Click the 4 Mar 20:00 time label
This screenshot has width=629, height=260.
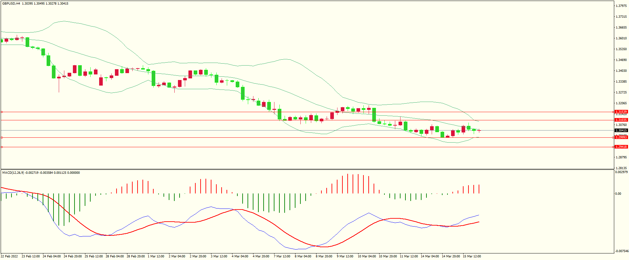pyautogui.click(x=261, y=256)
